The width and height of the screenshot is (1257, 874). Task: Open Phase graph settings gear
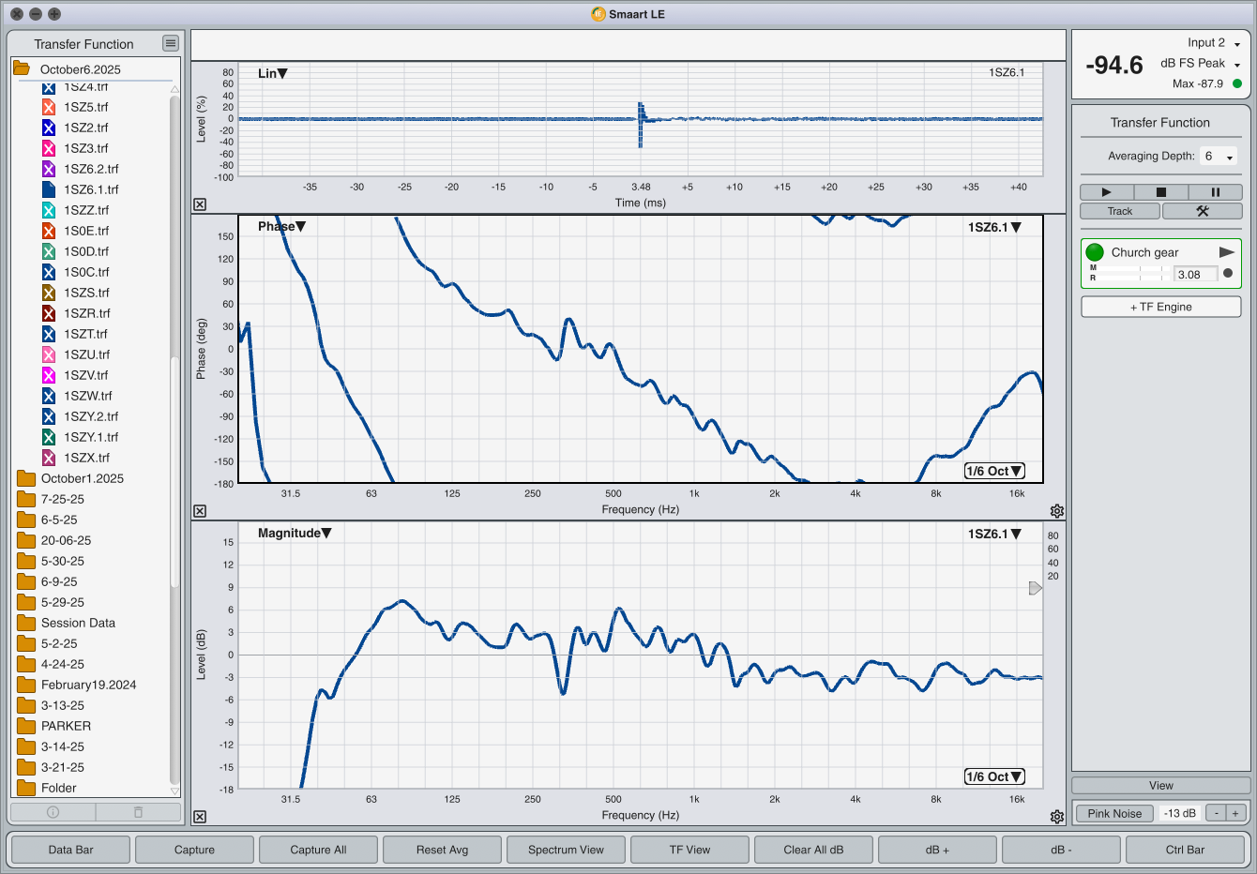point(1057,511)
